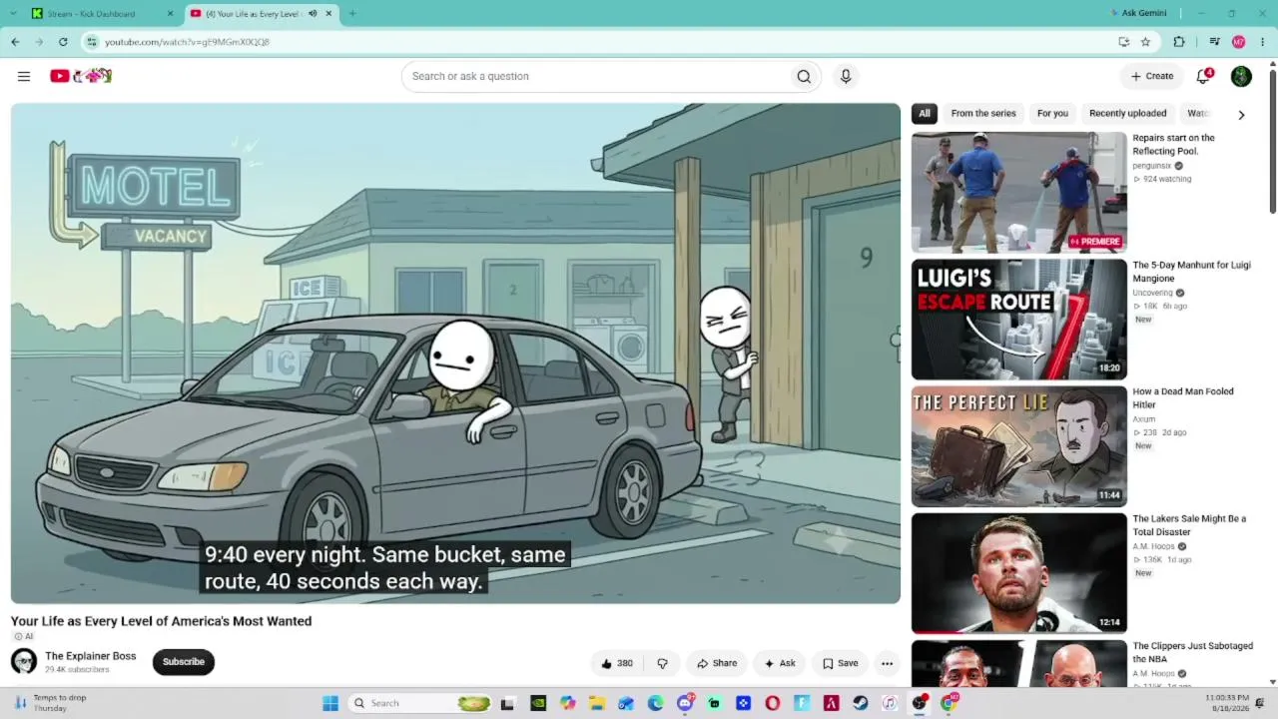The height and width of the screenshot is (719, 1278).
Task: Select the For you filter chip
Action: click(1052, 114)
